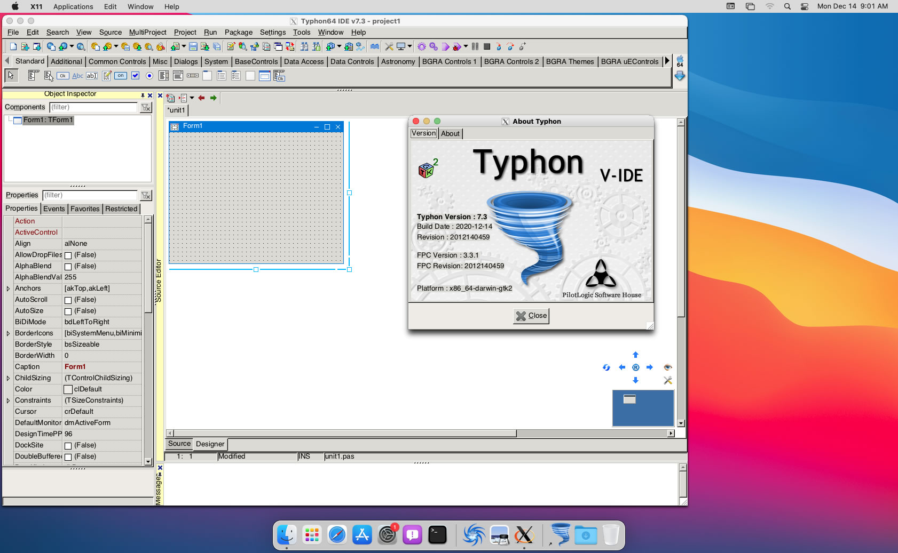Screen dimensions: 898x553
Task: Click the properties filter toggle button
Action: pyautogui.click(x=146, y=196)
